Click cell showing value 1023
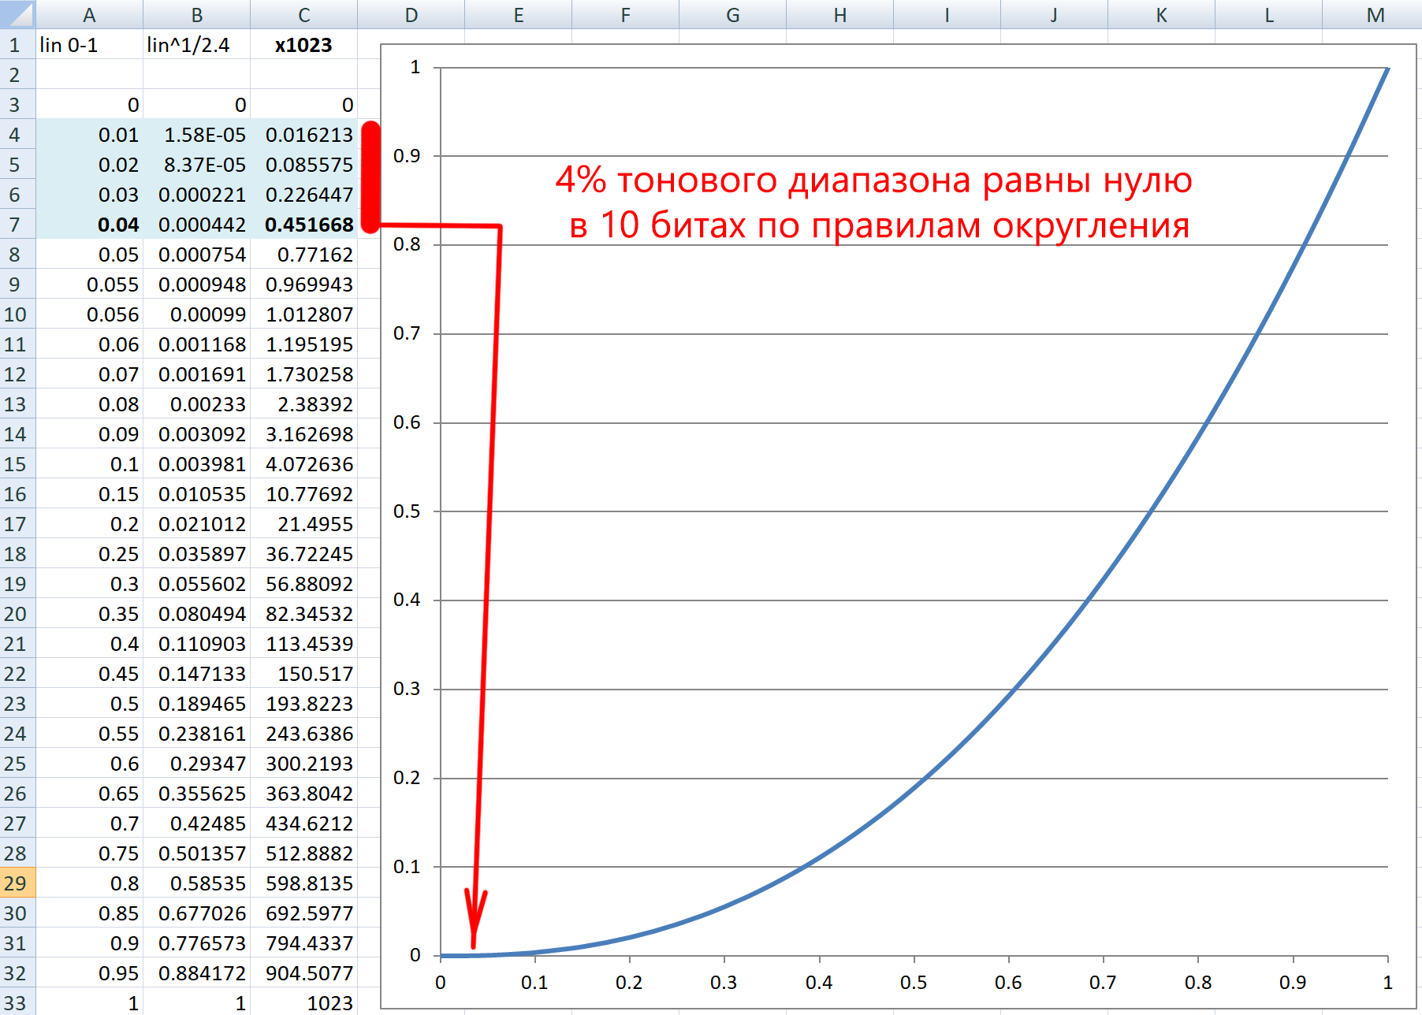1422x1015 pixels. (303, 1003)
